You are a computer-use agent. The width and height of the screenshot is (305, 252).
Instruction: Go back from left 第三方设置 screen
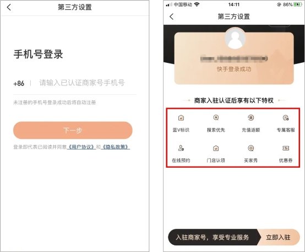9,7
